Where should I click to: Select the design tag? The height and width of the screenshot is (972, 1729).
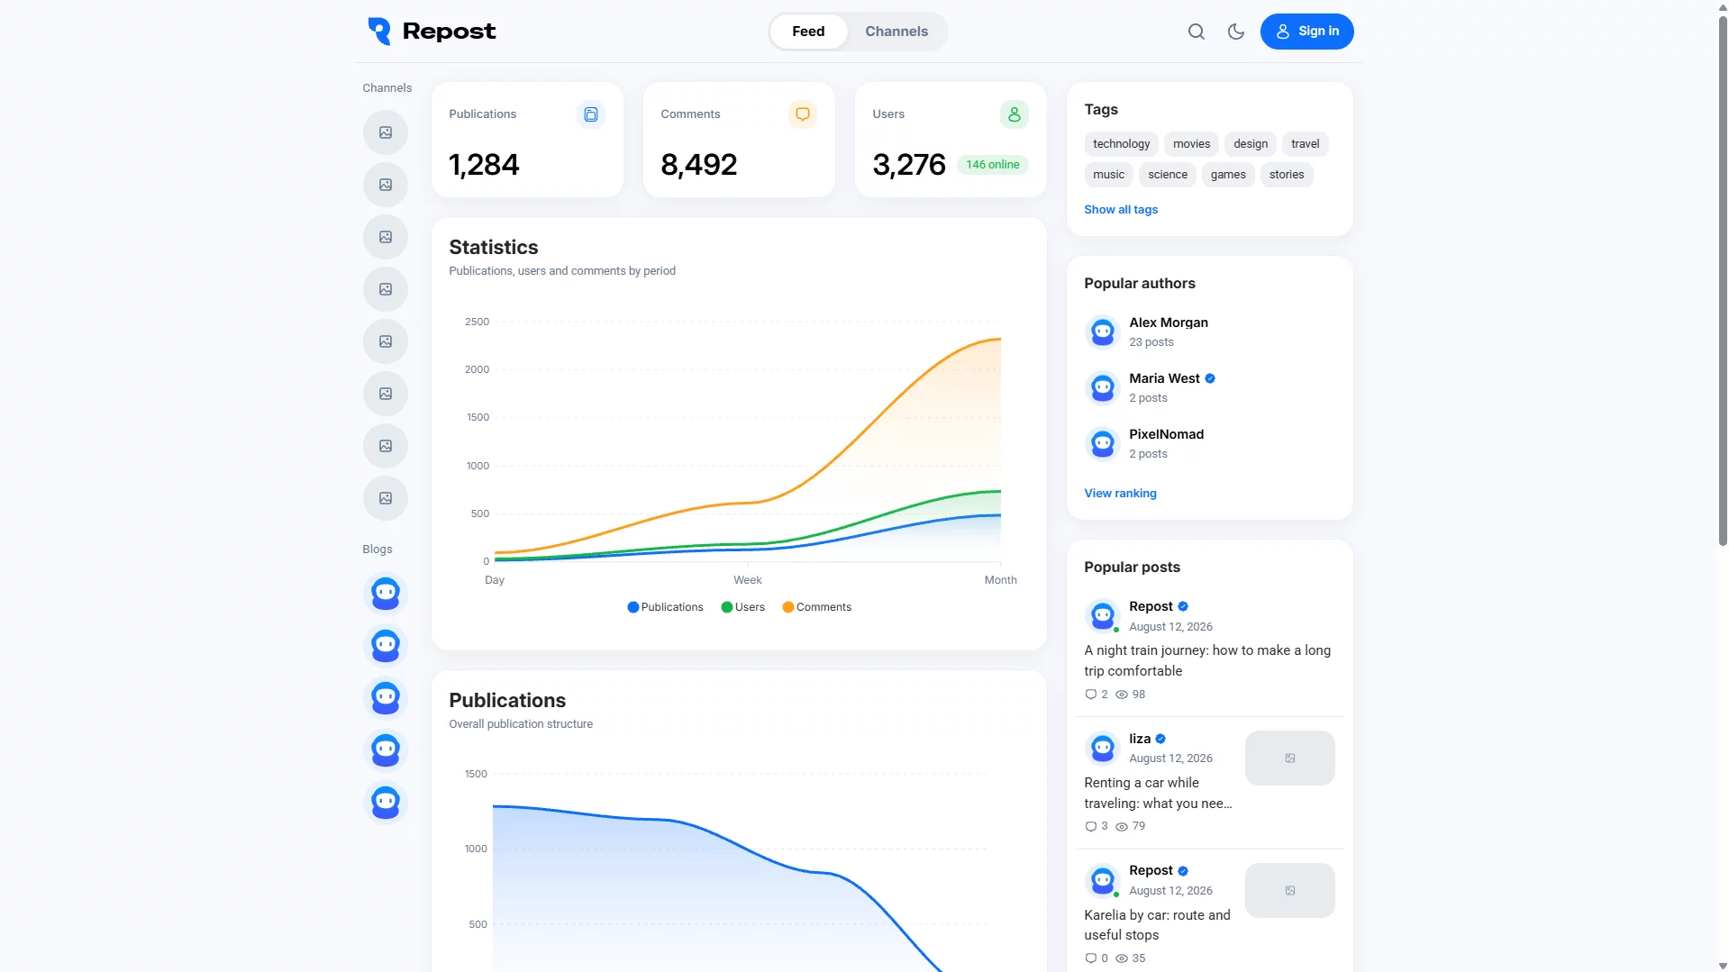pyautogui.click(x=1250, y=144)
